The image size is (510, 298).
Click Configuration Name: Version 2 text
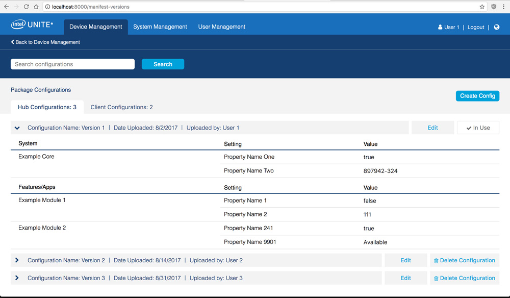point(66,260)
